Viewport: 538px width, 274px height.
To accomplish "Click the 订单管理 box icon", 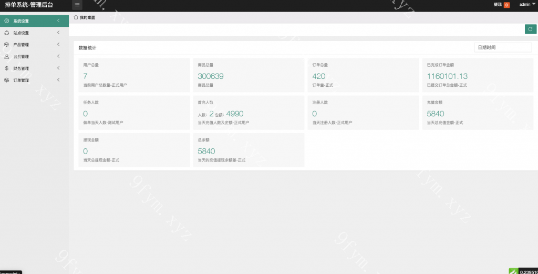I will point(6,80).
